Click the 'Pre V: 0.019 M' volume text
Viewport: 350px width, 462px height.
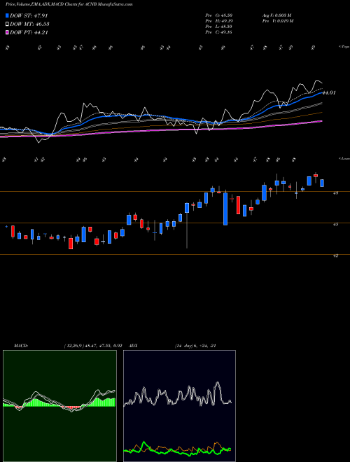277,21
